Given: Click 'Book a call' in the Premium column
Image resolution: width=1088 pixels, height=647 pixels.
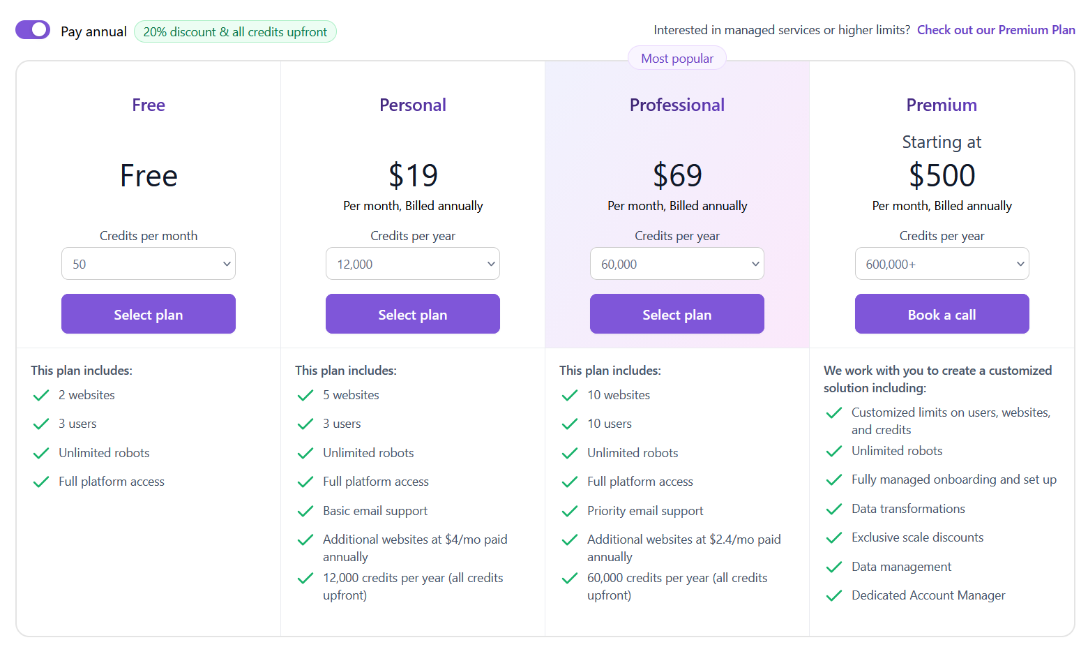Looking at the screenshot, I should 942,314.
